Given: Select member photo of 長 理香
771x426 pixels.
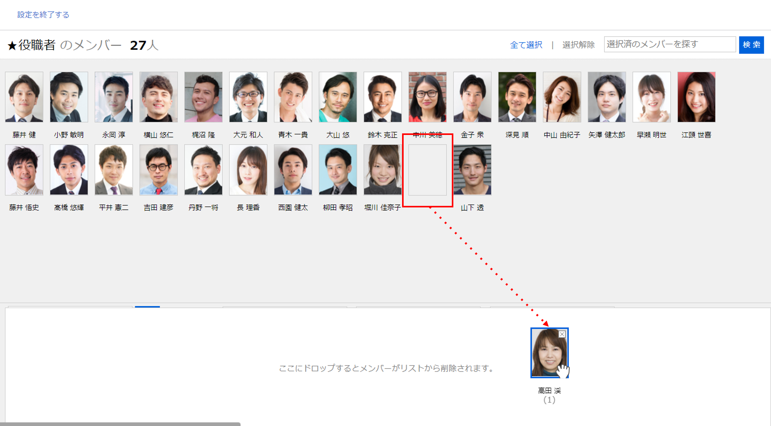Looking at the screenshot, I should [248, 170].
